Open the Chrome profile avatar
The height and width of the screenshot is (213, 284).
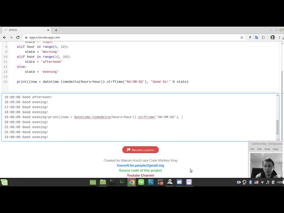272,37
